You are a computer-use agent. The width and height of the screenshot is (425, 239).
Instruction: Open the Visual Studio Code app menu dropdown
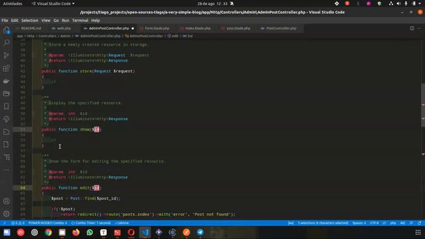coord(53,3)
